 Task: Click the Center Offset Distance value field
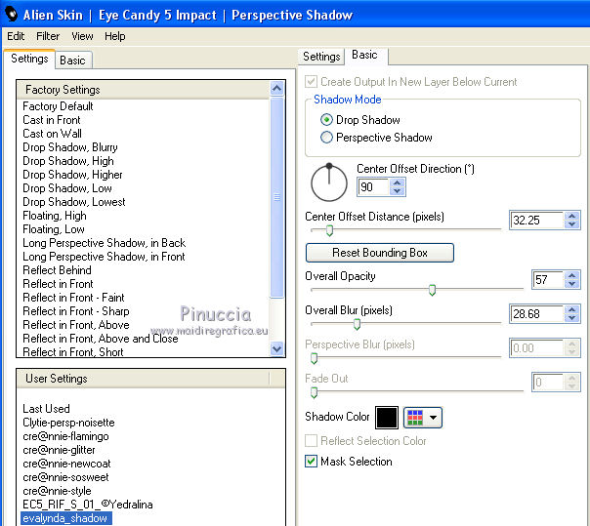click(537, 220)
